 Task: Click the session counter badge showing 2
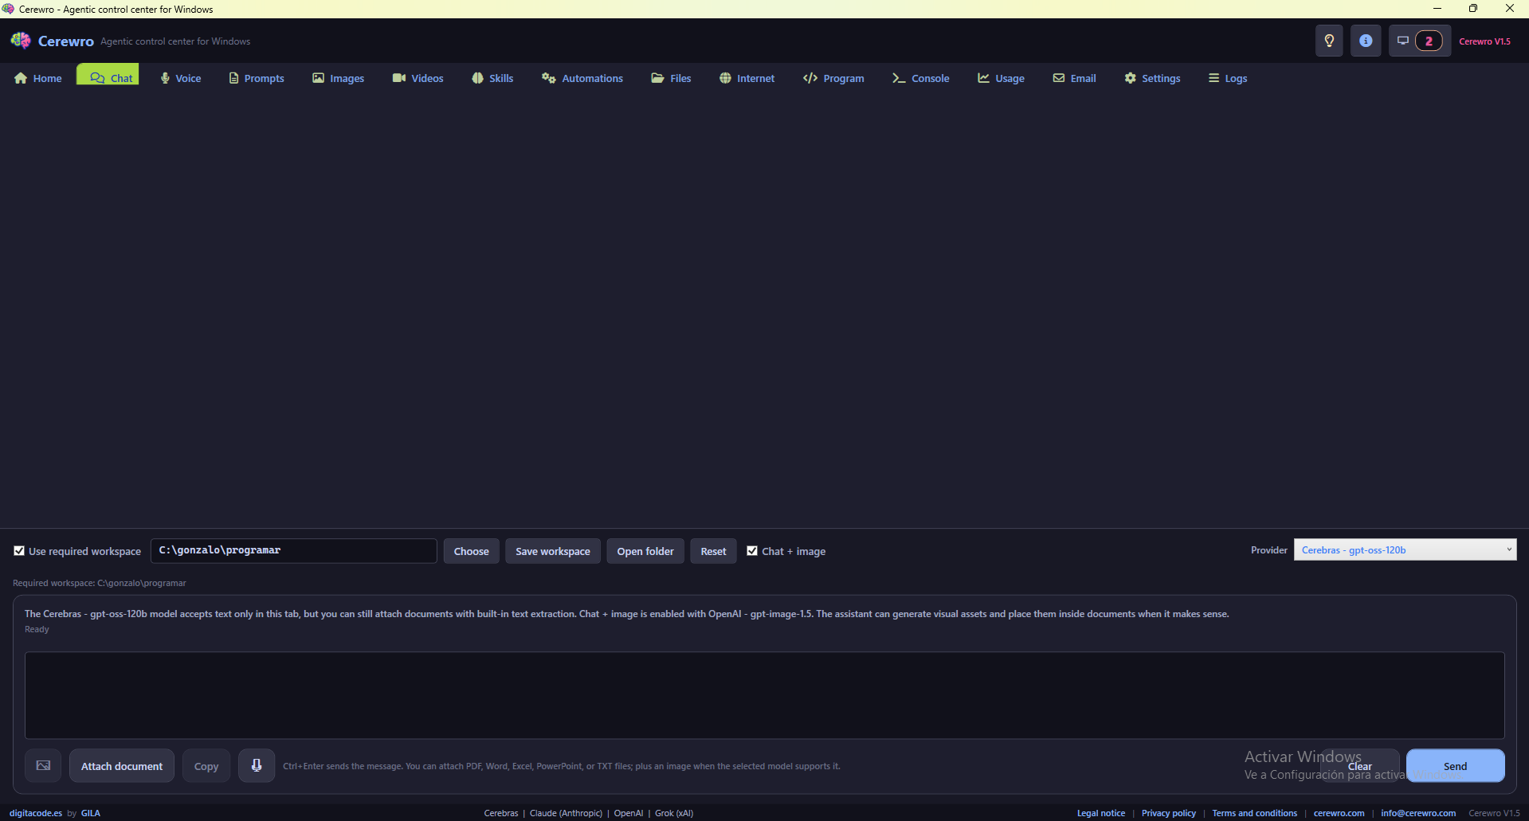pos(1428,41)
